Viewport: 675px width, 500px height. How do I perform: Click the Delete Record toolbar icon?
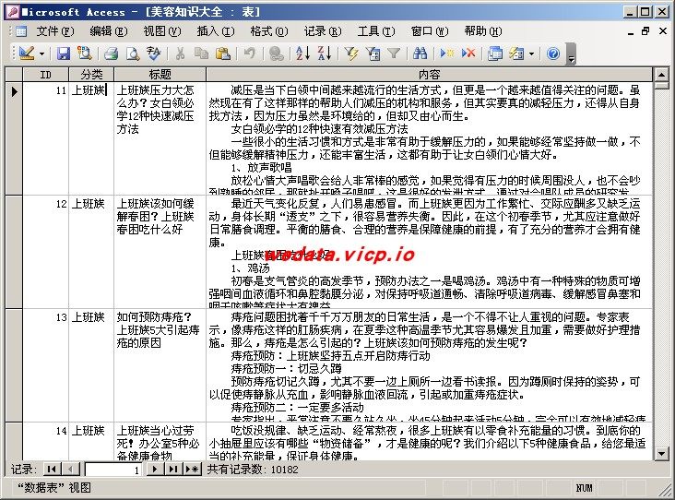tap(468, 54)
